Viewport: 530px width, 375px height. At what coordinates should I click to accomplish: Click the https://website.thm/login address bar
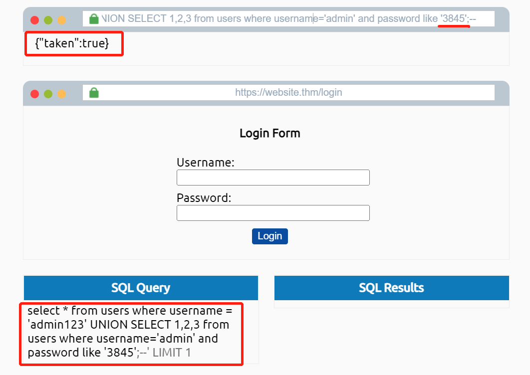[288, 92]
